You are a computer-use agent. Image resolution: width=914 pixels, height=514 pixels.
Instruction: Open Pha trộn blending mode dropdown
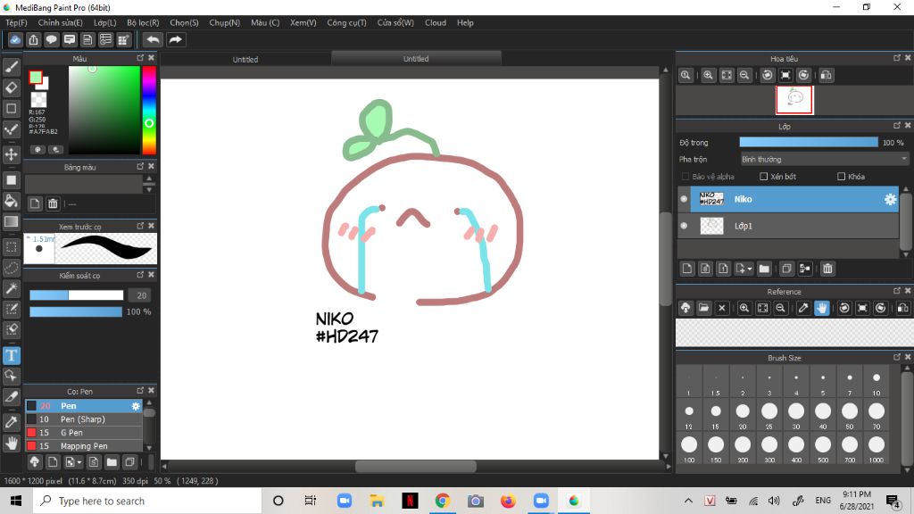(824, 159)
